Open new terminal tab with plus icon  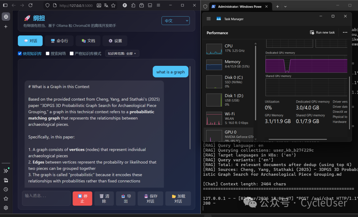[x=277, y=6]
